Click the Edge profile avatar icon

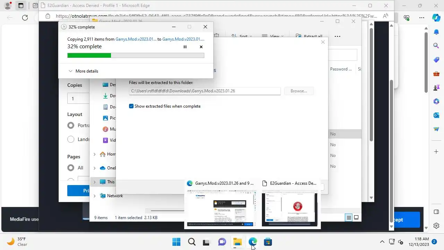tap(7, 6)
